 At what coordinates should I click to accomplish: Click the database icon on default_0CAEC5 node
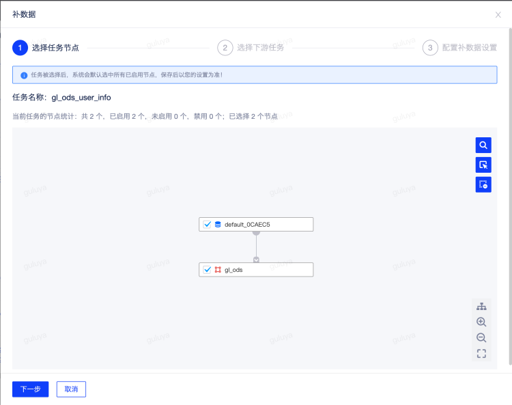click(218, 225)
